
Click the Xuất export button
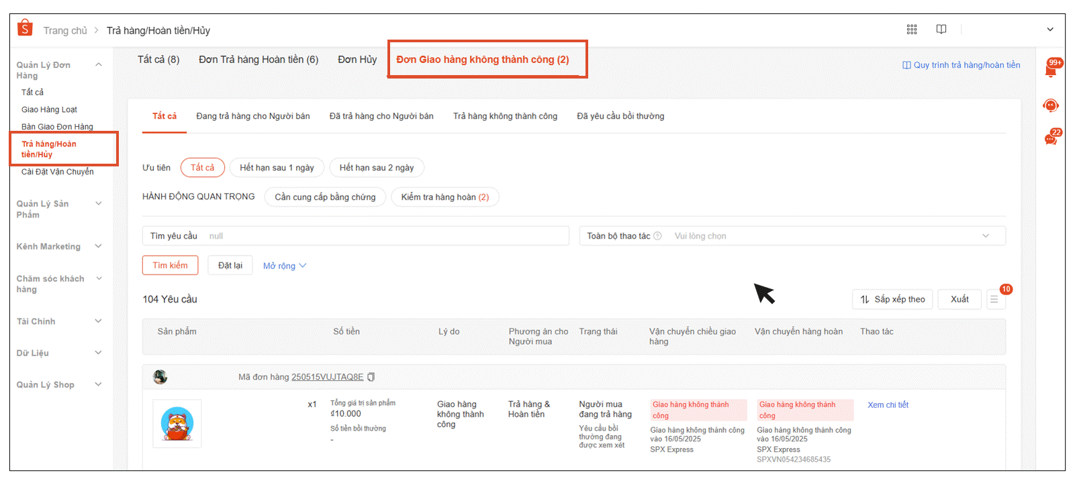tap(960, 299)
